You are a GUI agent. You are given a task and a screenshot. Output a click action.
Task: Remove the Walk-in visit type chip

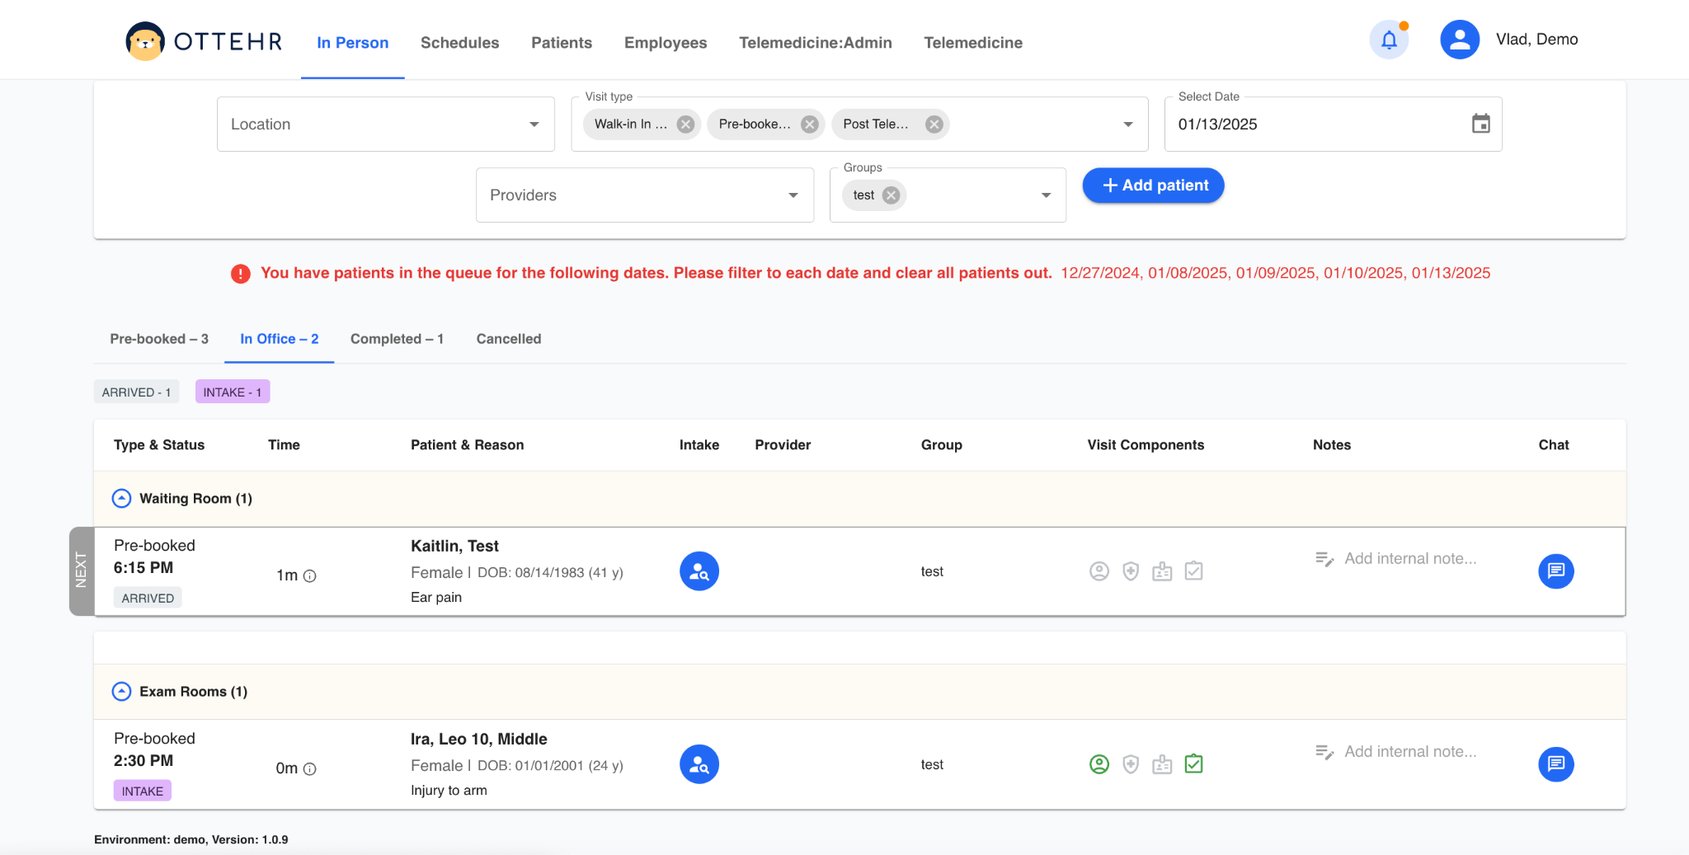(685, 124)
